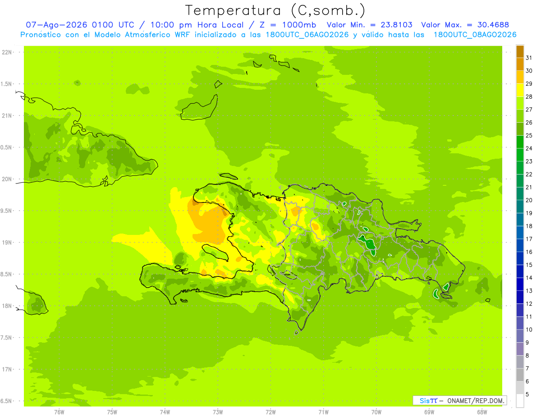
Task: Pick the purple legend swatch between 9 and 10
Action: pos(520,336)
